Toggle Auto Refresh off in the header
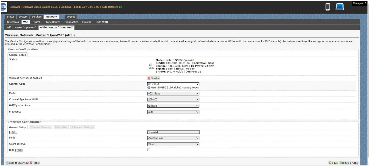369x166 pixels. tap(121, 7)
